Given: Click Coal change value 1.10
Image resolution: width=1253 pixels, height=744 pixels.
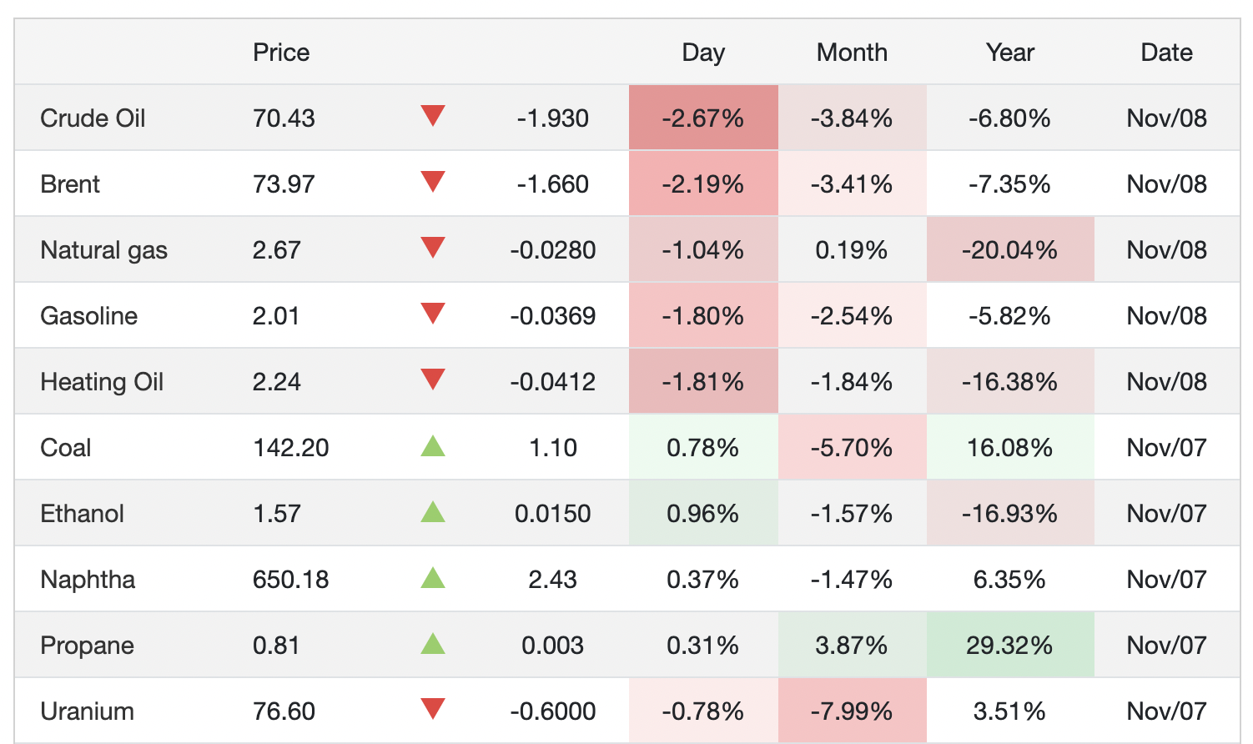Looking at the screenshot, I should pos(553,448).
